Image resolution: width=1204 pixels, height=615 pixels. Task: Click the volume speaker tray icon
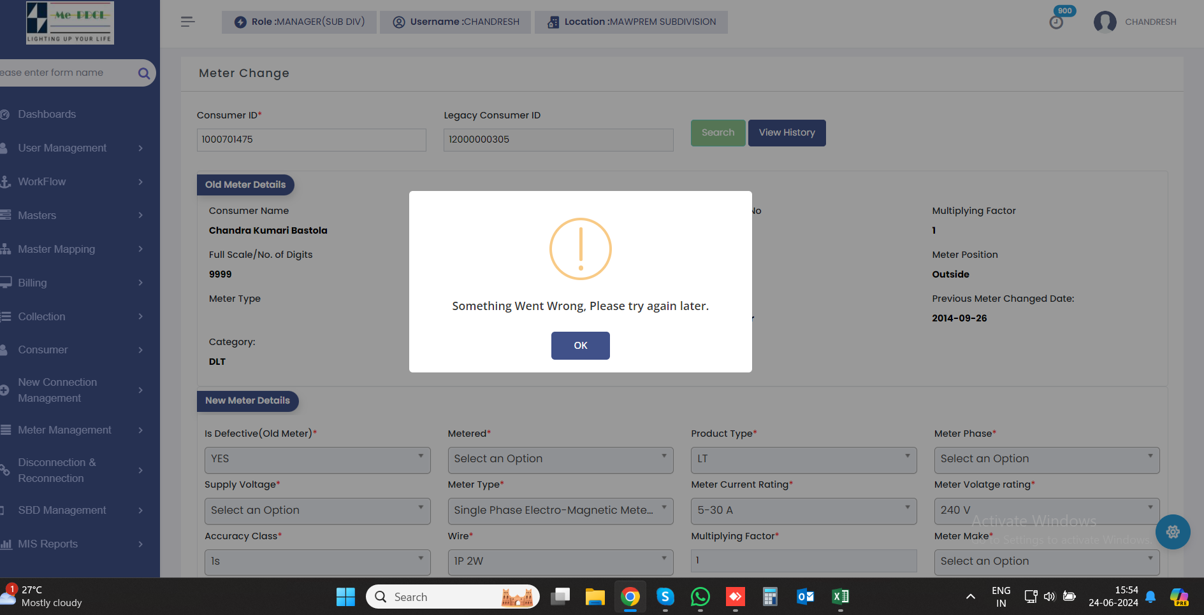tap(1049, 597)
